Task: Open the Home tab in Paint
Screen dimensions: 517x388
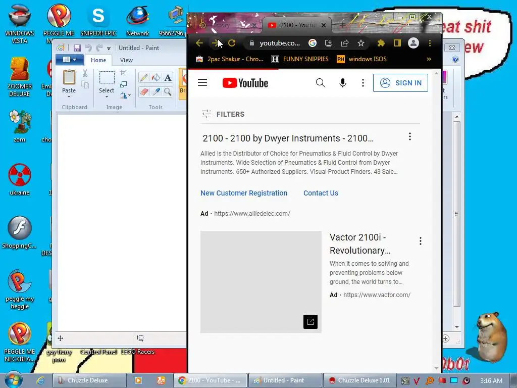Action: pos(98,60)
